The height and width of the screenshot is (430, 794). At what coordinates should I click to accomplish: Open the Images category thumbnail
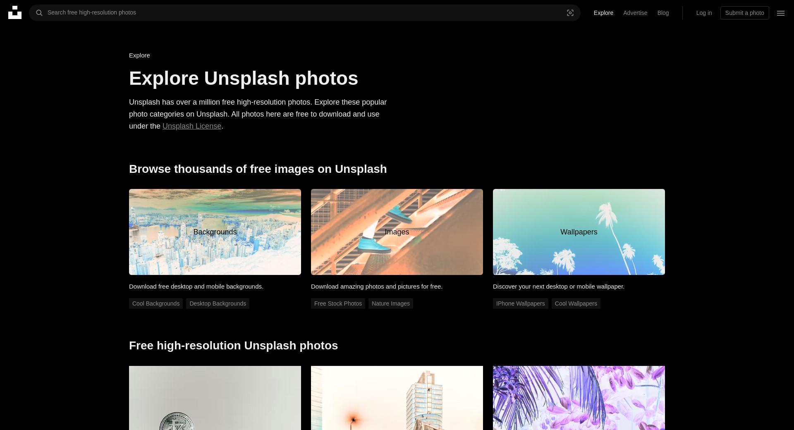(x=397, y=232)
